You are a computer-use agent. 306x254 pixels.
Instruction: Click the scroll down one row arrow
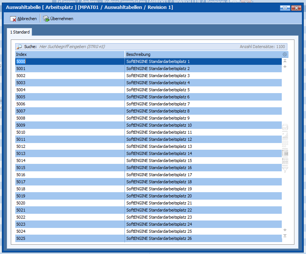[x=285, y=230]
